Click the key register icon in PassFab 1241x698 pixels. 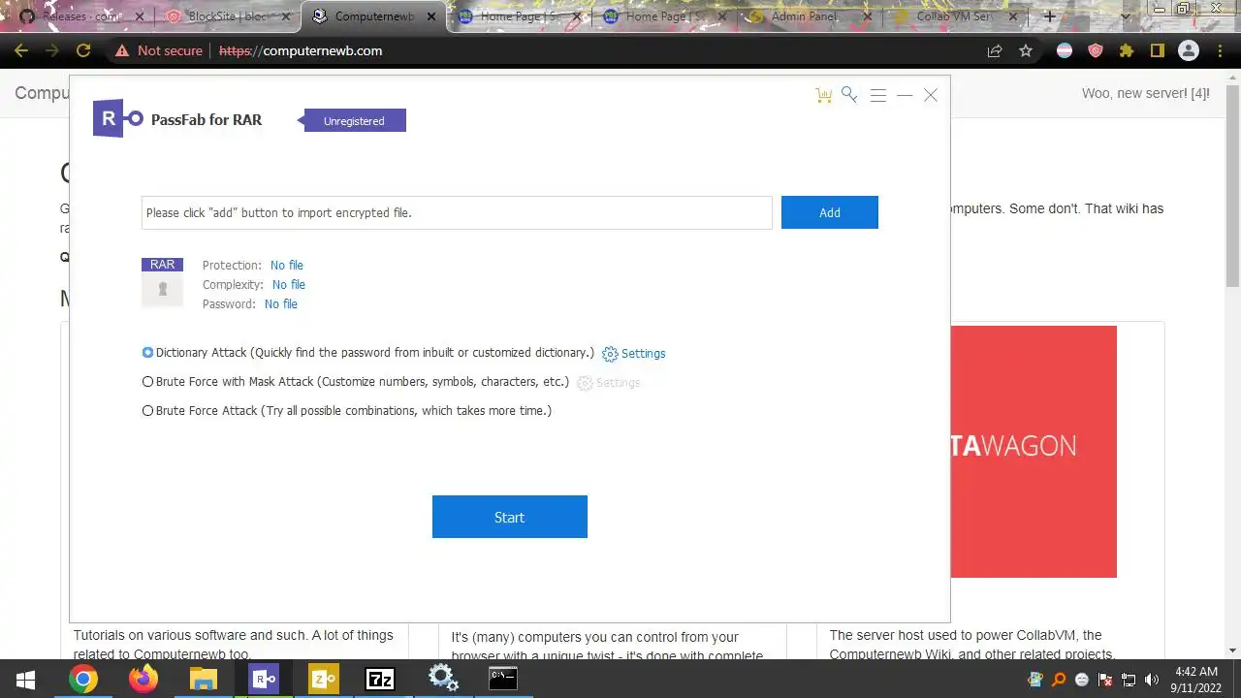click(849, 94)
